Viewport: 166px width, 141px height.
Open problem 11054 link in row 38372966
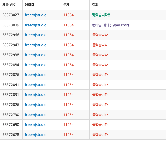[68, 35]
